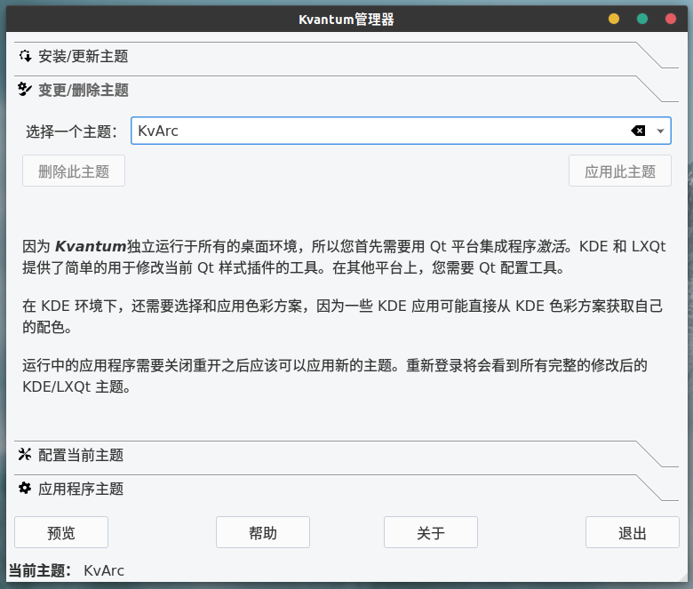693x589 pixels.
Task: Click the Kvantum管理器 title bar text
Action: 346,20
